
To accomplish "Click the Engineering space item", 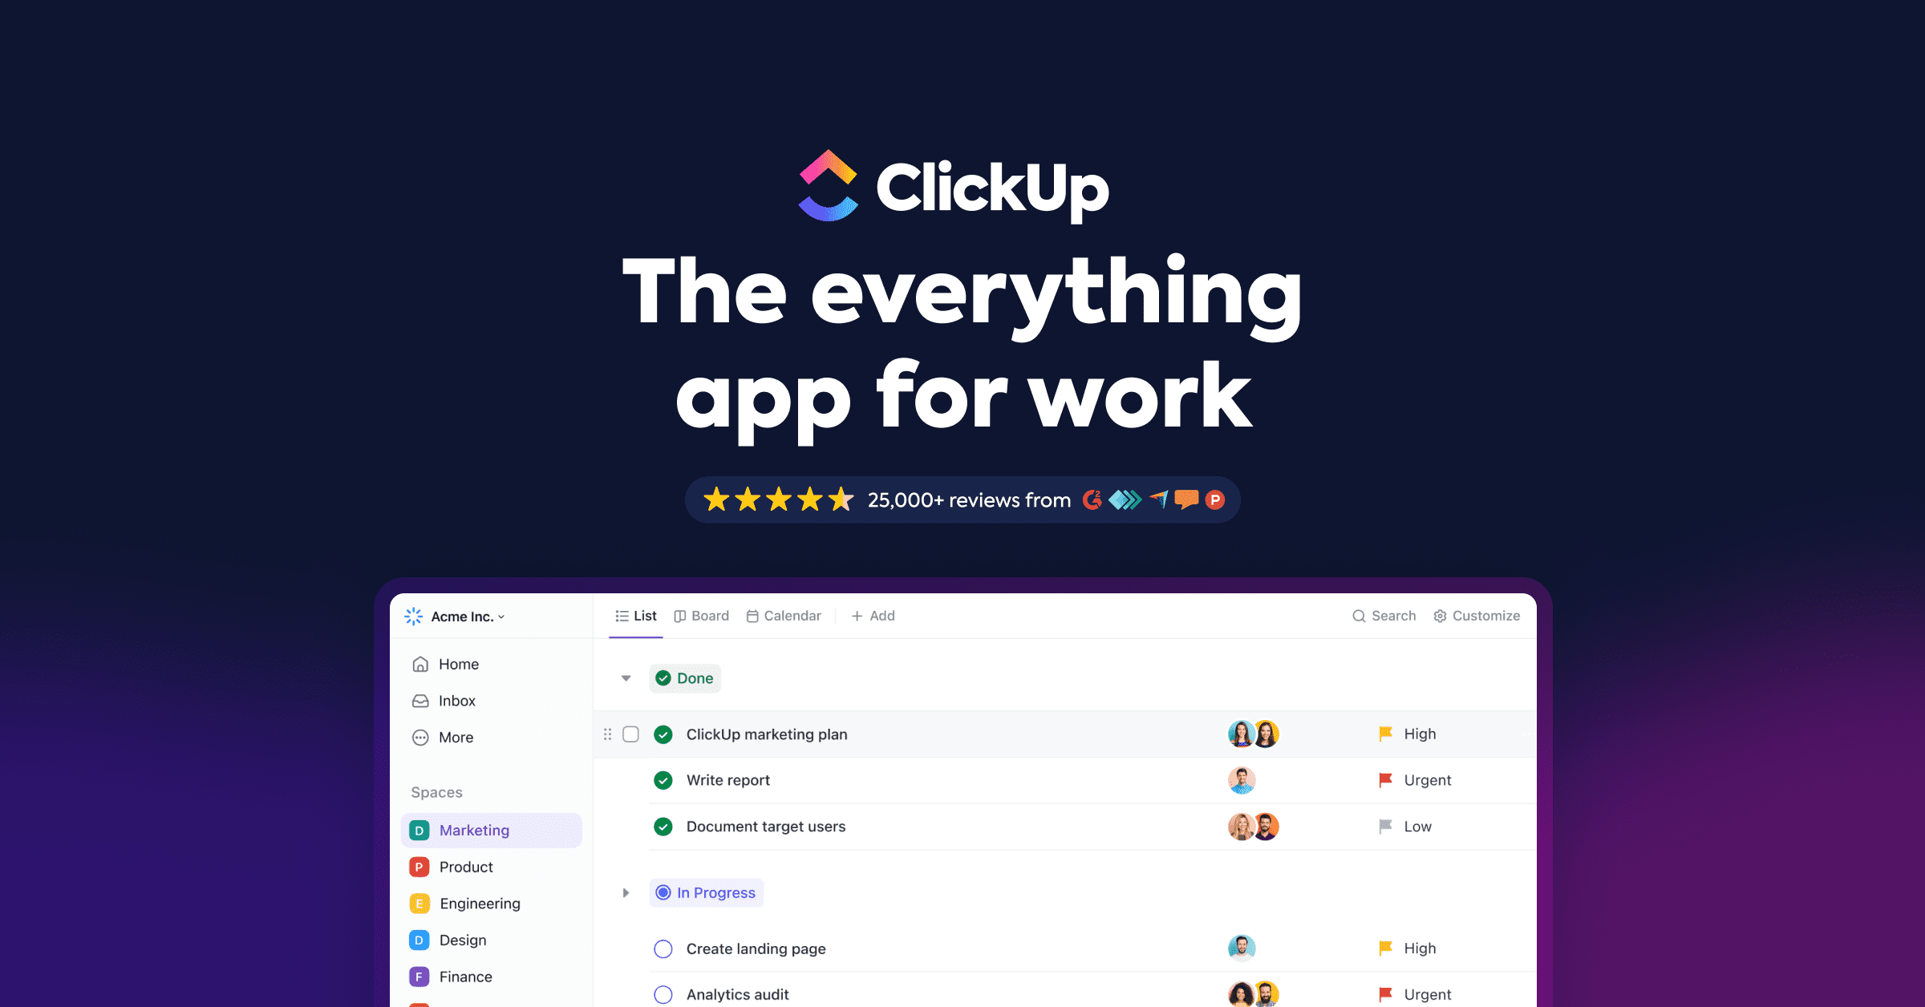I will click(480, 904).
